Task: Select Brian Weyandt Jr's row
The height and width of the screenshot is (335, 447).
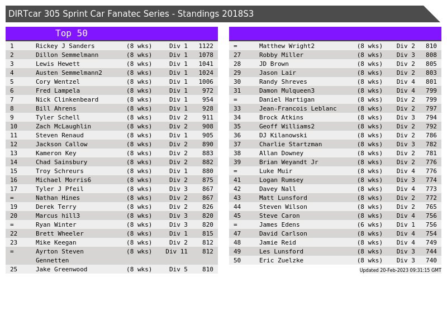Action: pyautogui.click(x=288, y=162)
